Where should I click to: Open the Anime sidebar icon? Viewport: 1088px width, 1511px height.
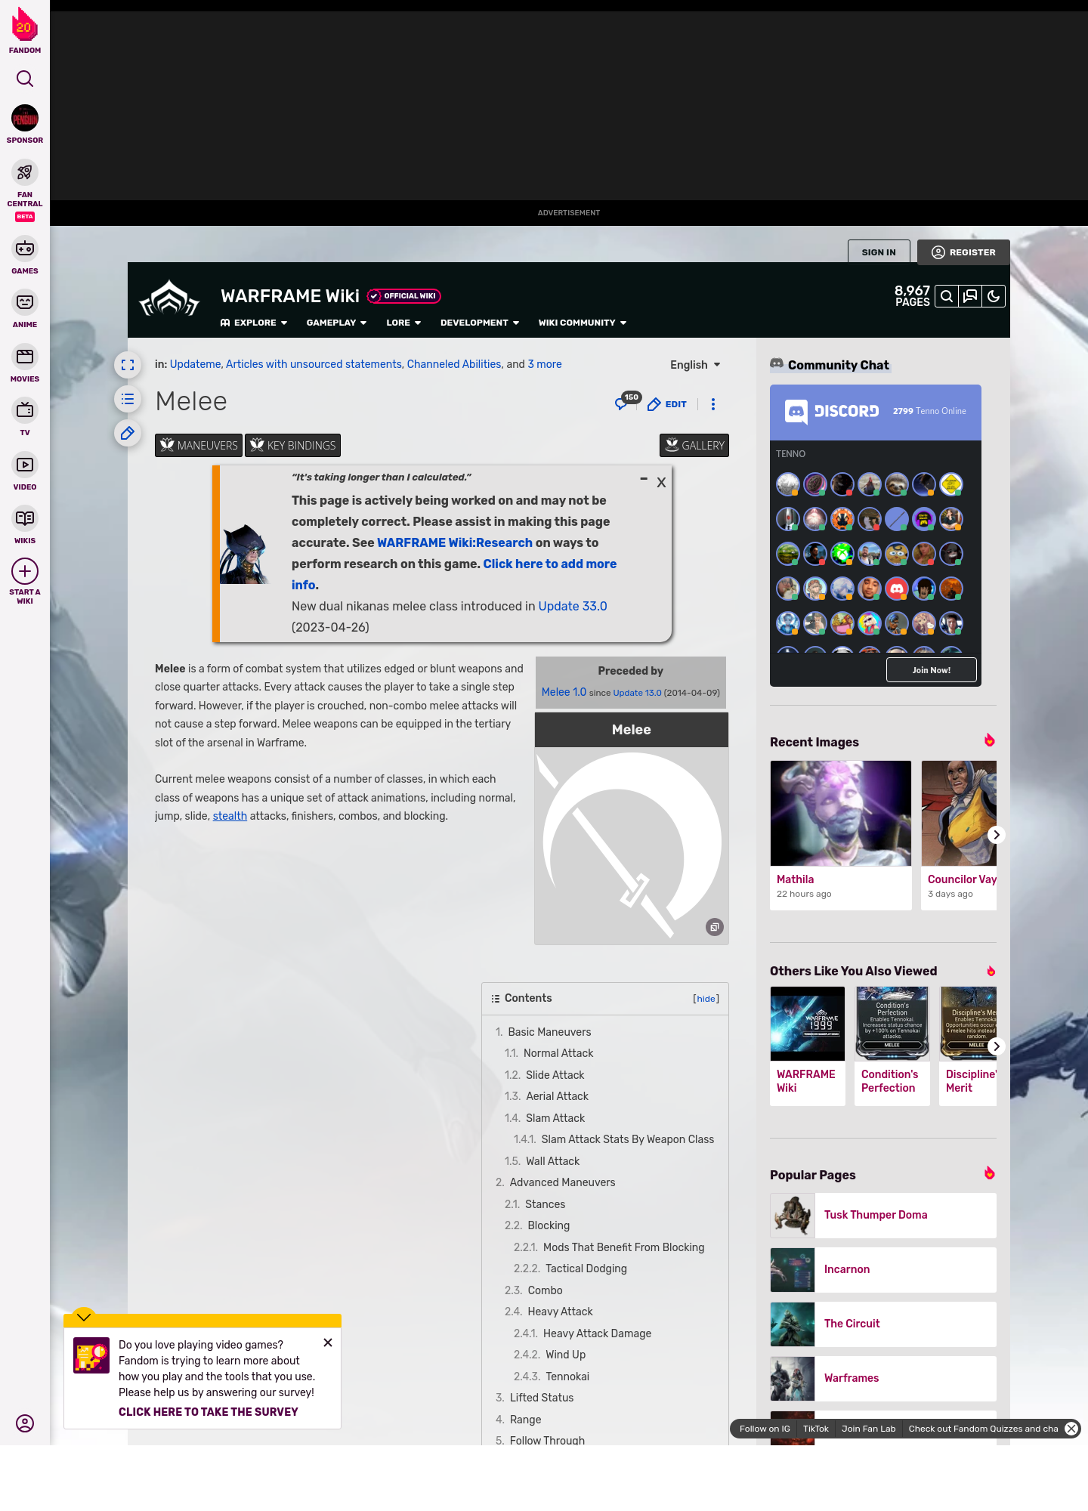pyautogui.click(x=25, y=302)
